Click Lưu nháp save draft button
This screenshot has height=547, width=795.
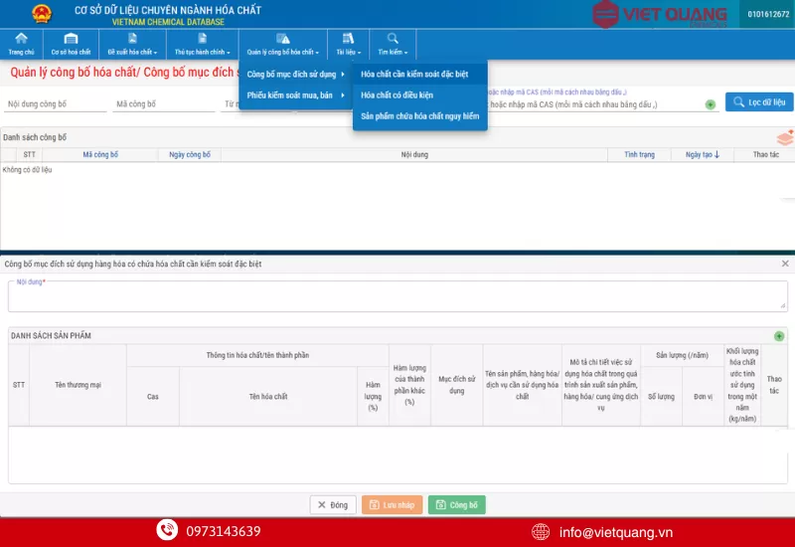[392, 505]
